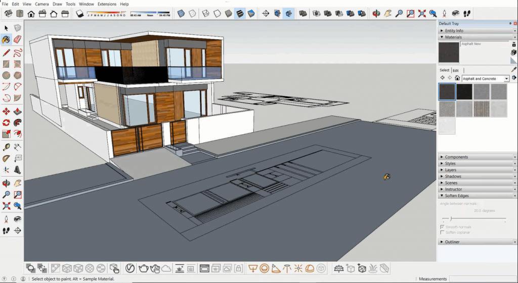The height and width of the screenshot is (283, 518).
Task: Choose the Line pencil tool
Action: tap(6, 52)
